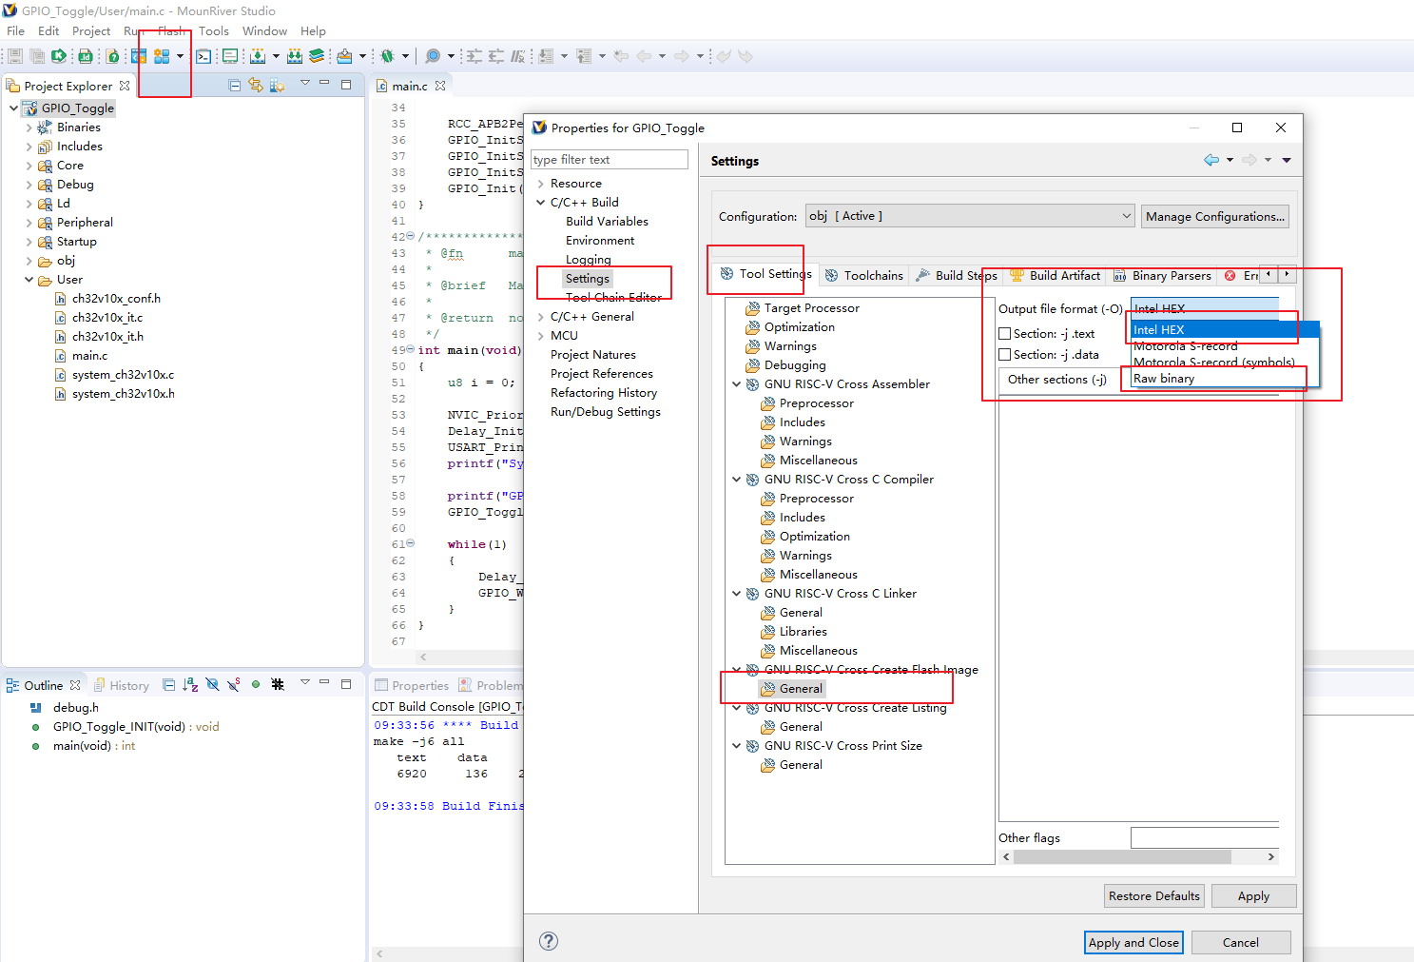Toggle Link with Editor in Project Explorer
Screen dimensions: 1414x962
coord(255,85)
